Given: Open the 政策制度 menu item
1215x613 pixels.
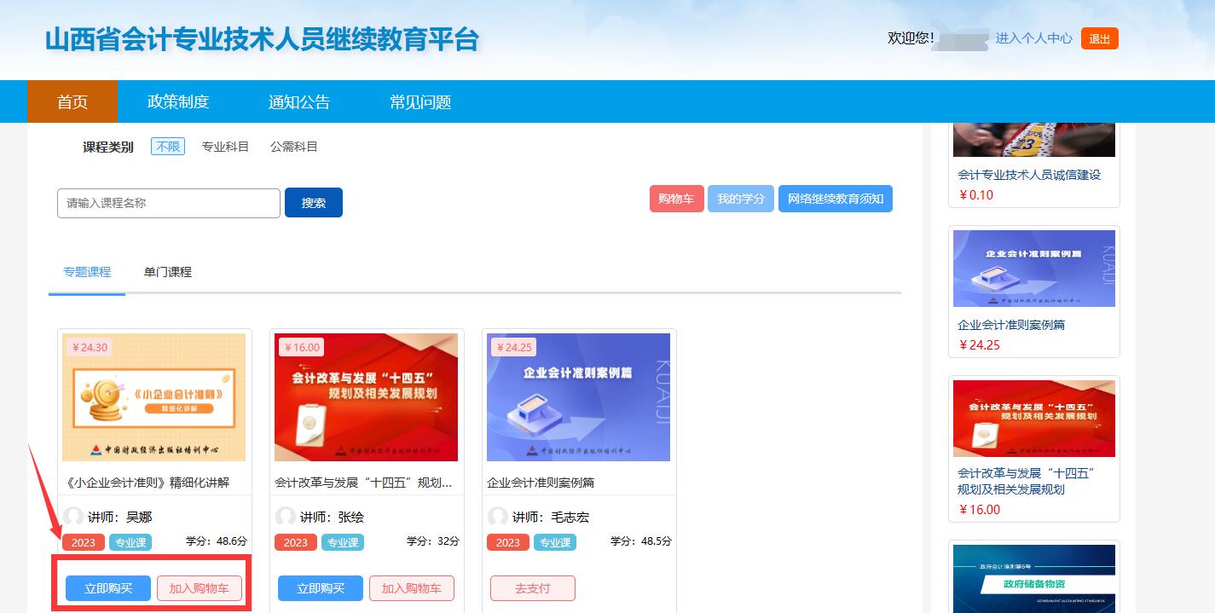Looking at the screenshot, I should coord(178,102).
